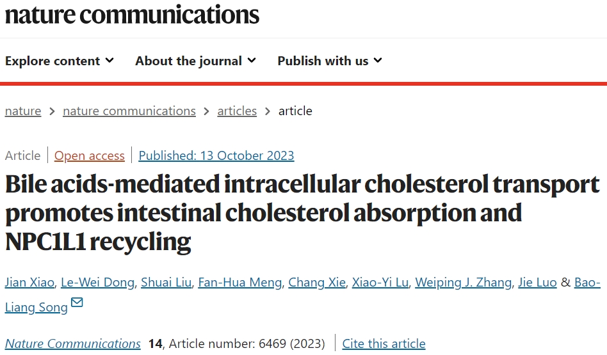Navigate to the articles breadcrumb
This screenshot has width=607, height=355.
click(237, 111)
